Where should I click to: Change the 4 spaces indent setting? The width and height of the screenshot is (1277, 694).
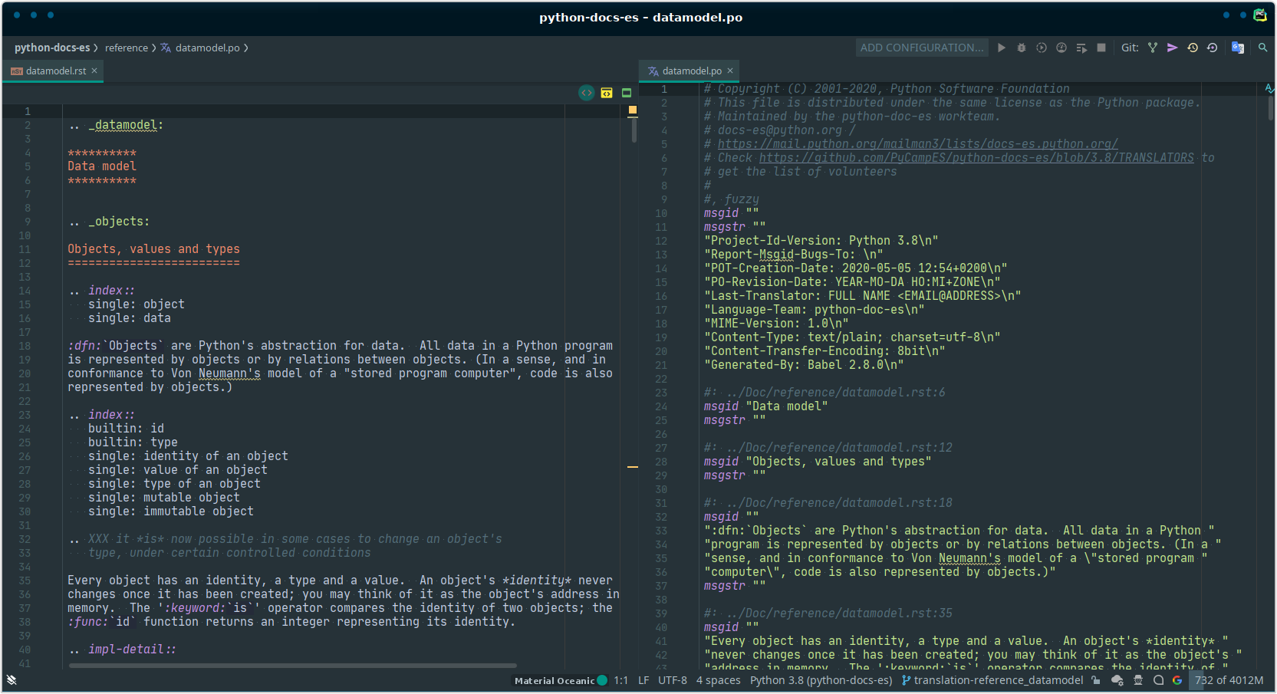pyautogui.click(x=719, y=680)
